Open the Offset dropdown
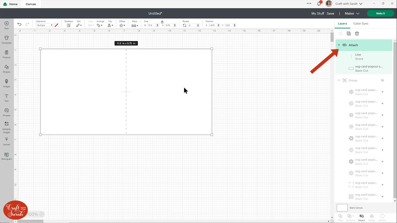397x223 pixels. [122, 25]
